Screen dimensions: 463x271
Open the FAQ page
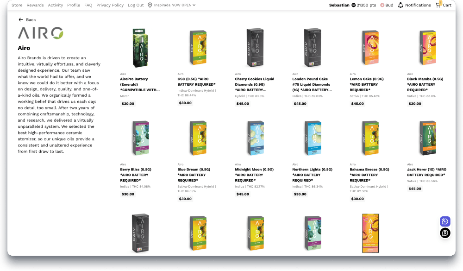point(88,5)
